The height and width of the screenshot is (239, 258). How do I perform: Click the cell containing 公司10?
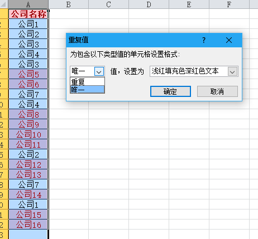pos(28,134)
